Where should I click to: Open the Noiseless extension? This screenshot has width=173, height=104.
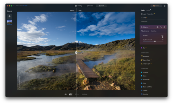pos(145,56)
